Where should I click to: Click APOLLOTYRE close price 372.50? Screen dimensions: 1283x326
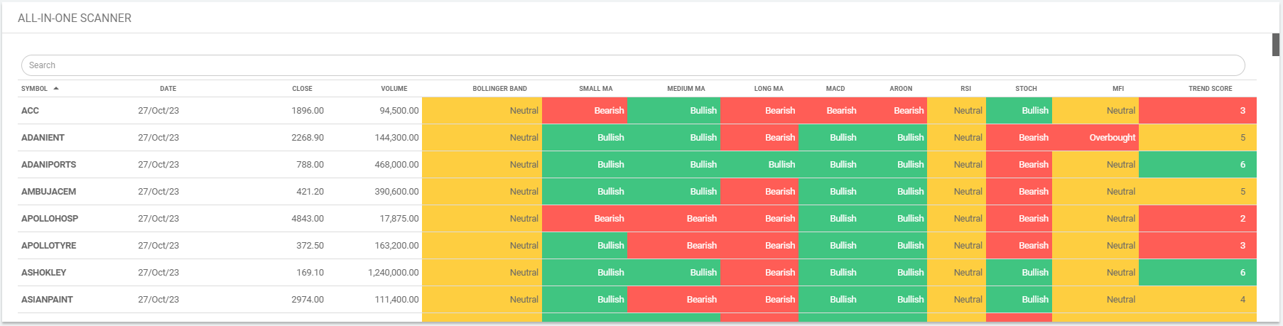tap(310, 246)
